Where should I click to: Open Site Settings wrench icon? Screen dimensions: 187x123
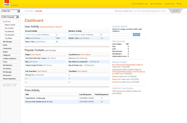pyautogui.click(x=152, y=4)
